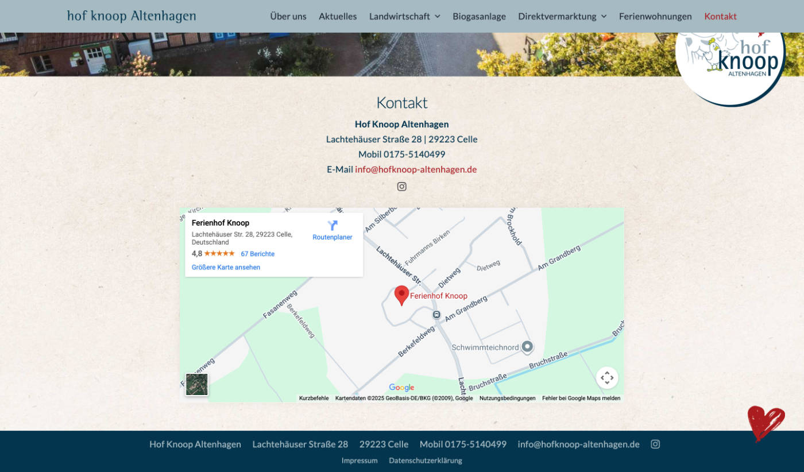Image resolution: width=804 pixels, height=472 pixels.
Task: Open the Biogasanlage page
Action: coord(479,16)
